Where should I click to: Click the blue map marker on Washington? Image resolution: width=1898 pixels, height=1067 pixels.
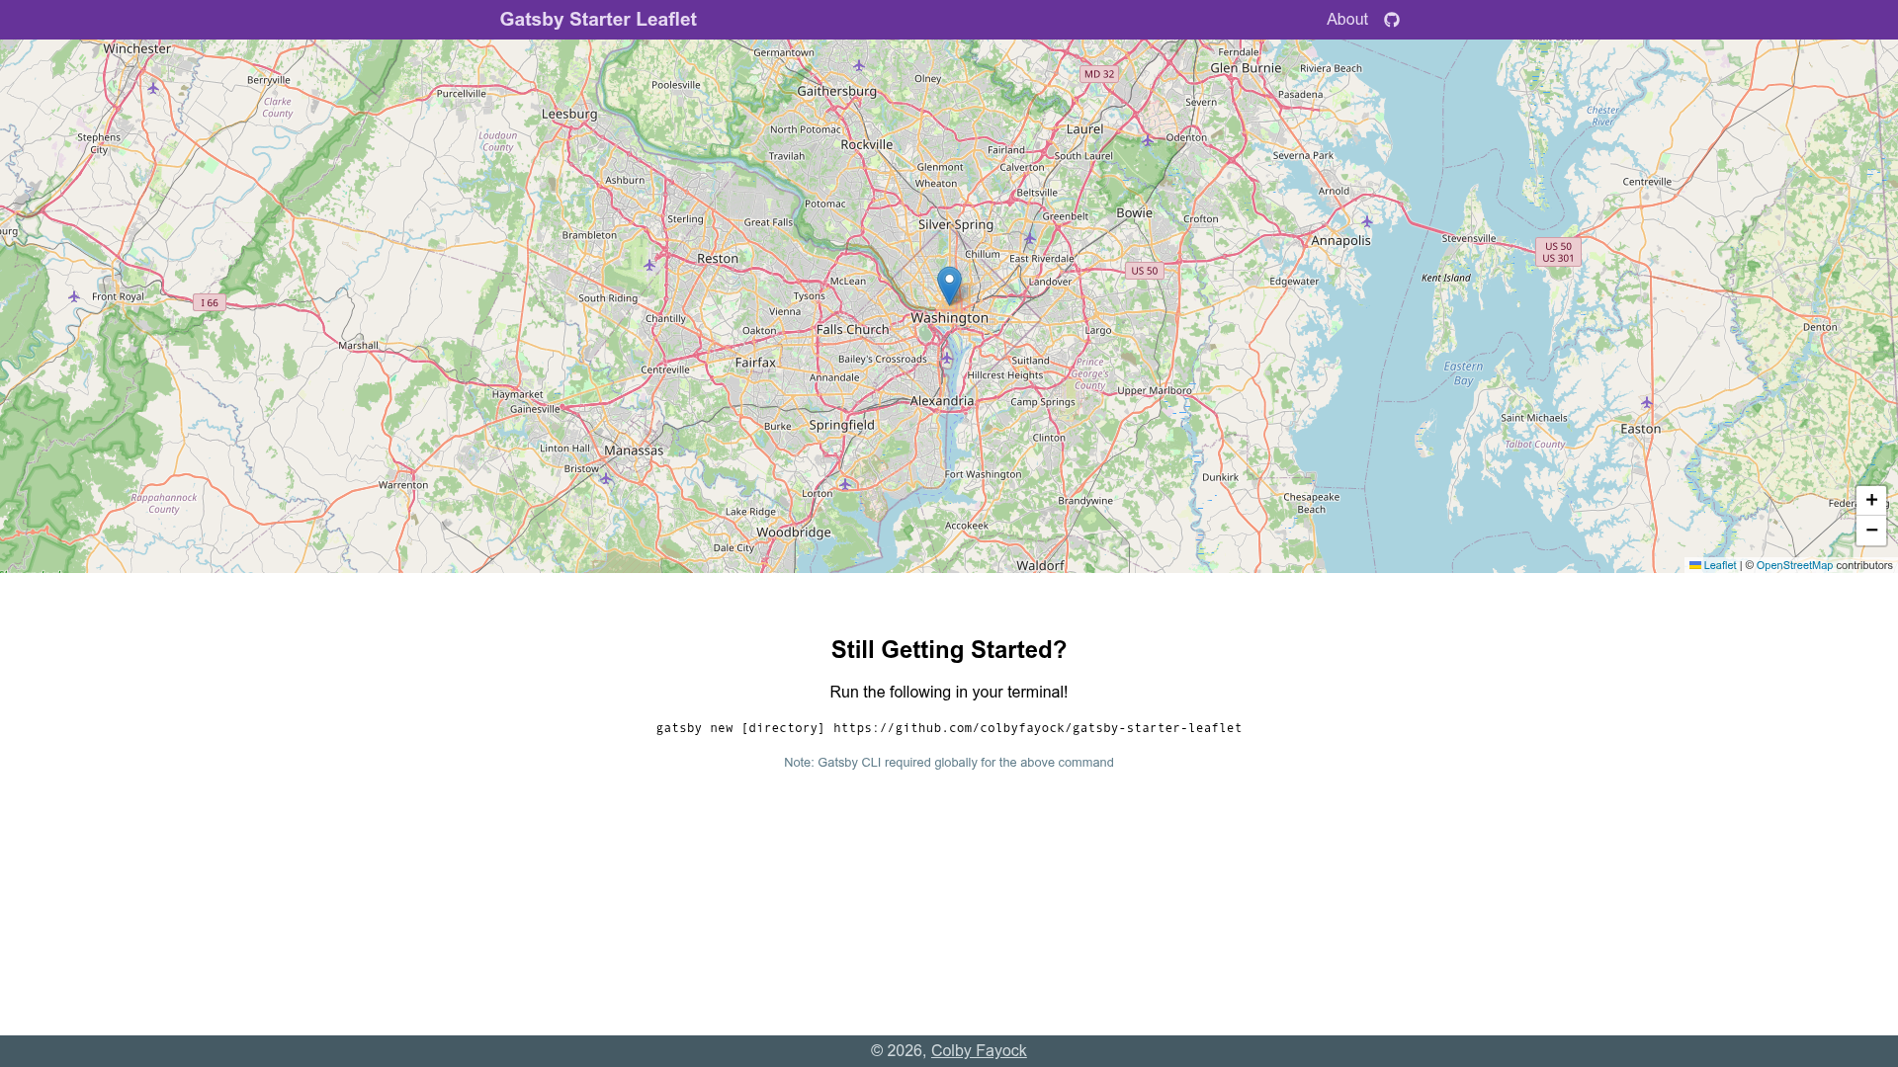tap(949, 286)
